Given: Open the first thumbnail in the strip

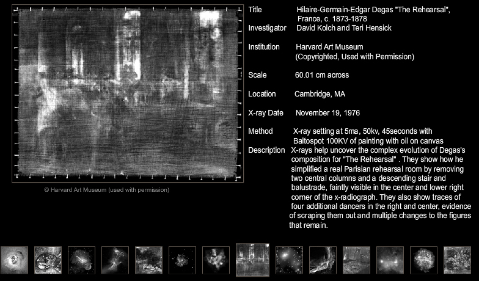Looking at the screenshot, I should [x=14, y=260].
